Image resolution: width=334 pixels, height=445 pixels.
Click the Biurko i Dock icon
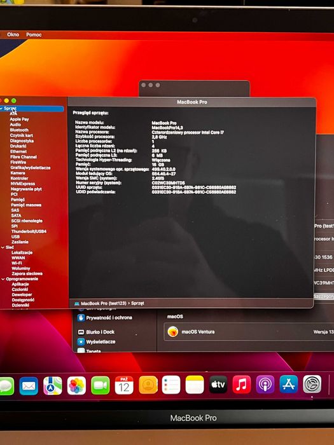(81, 332)
